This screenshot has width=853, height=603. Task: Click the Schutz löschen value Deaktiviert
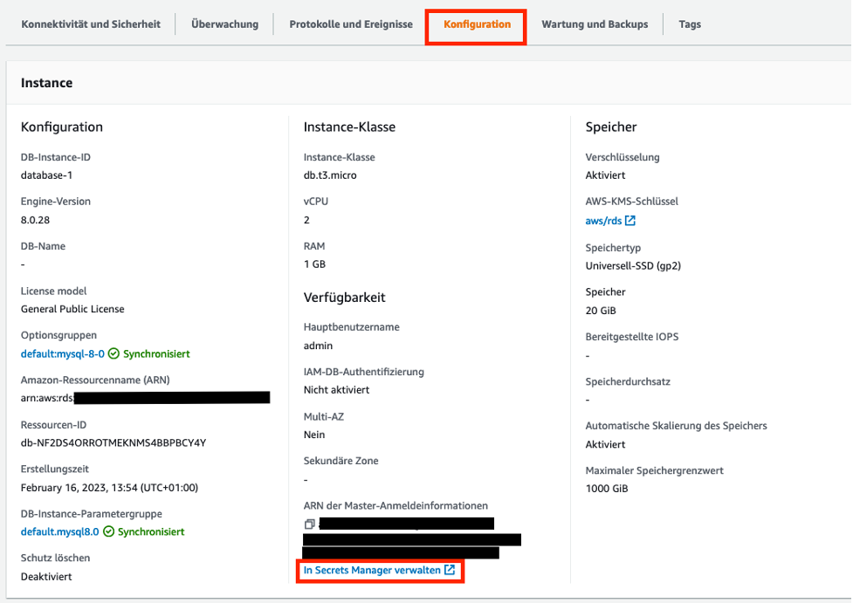click(x=46, y=576)
